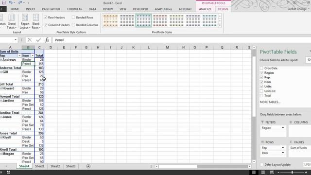Open the Rep column filter dropdown
The image size is (311, 175).
19,55
